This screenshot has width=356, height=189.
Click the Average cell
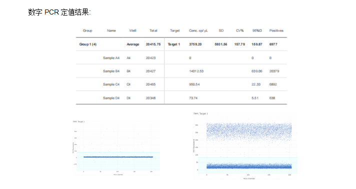pos(133,44)
